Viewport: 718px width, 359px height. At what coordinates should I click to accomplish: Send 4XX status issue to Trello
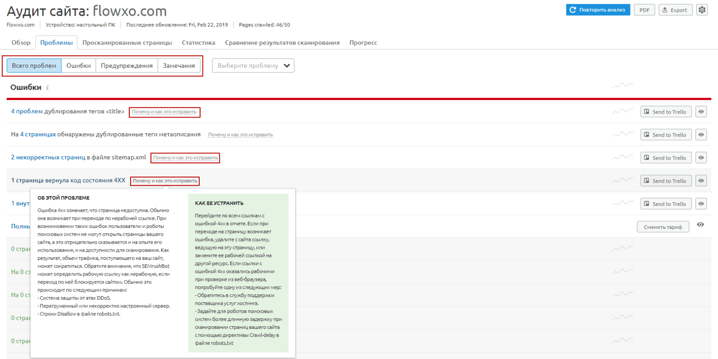click(x=666, y=181)
